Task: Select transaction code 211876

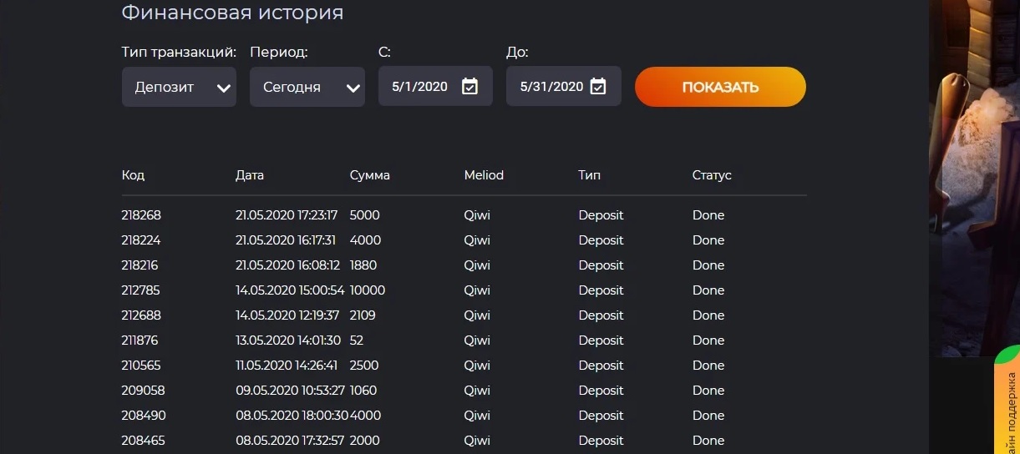Action: 140,340
